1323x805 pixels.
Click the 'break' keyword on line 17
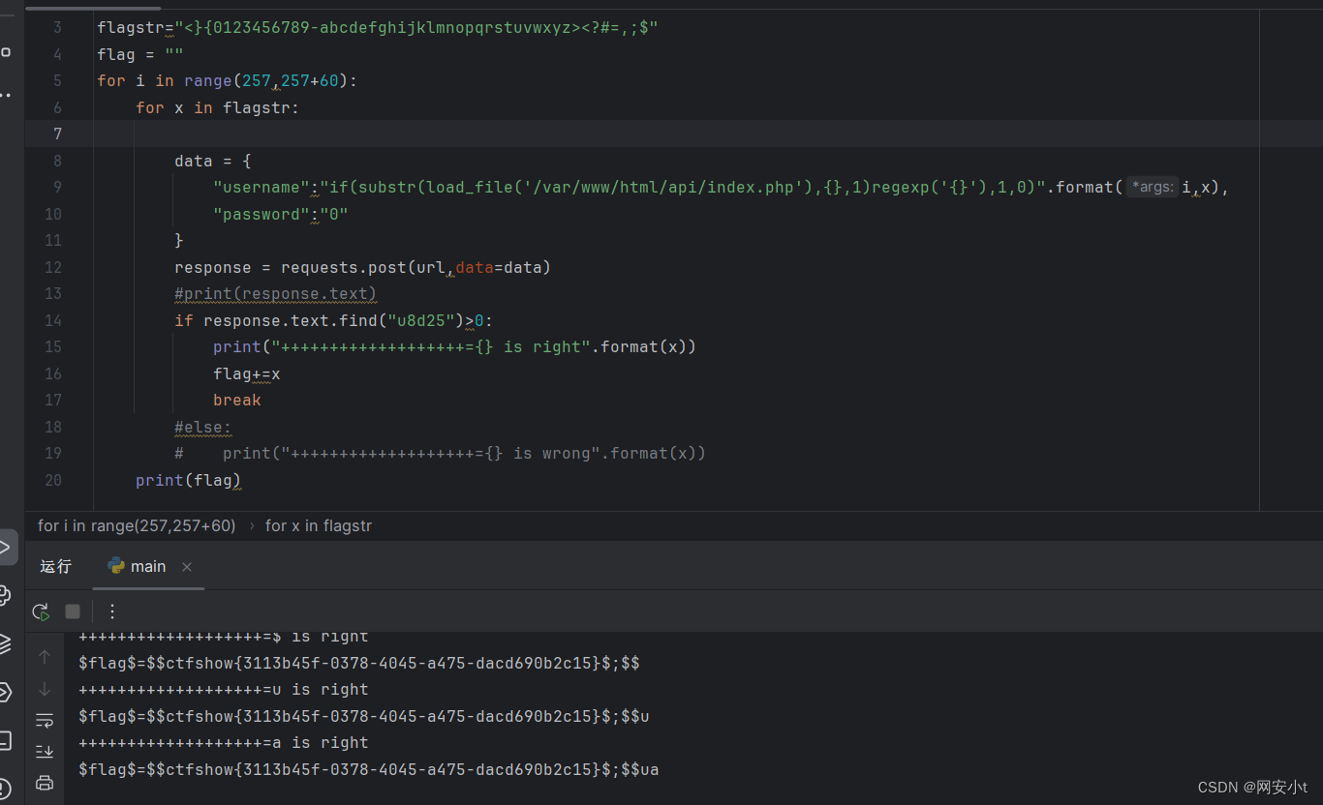click(x=237, y=400)
